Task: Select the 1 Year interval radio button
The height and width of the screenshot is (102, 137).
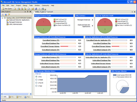Action: (x=36, y=86)
